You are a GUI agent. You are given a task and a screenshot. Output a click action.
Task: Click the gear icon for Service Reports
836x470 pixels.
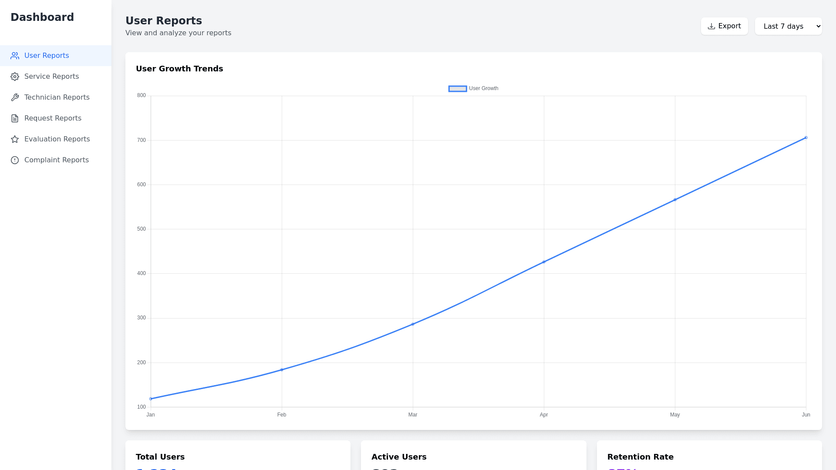coord(15,77)
